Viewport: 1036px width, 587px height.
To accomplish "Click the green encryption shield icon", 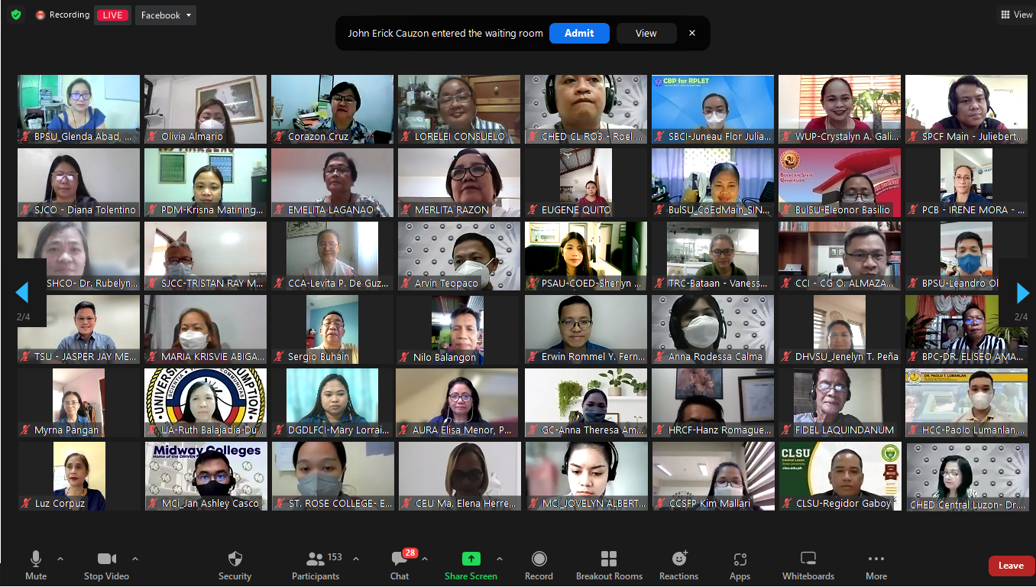I will [16, 15].
